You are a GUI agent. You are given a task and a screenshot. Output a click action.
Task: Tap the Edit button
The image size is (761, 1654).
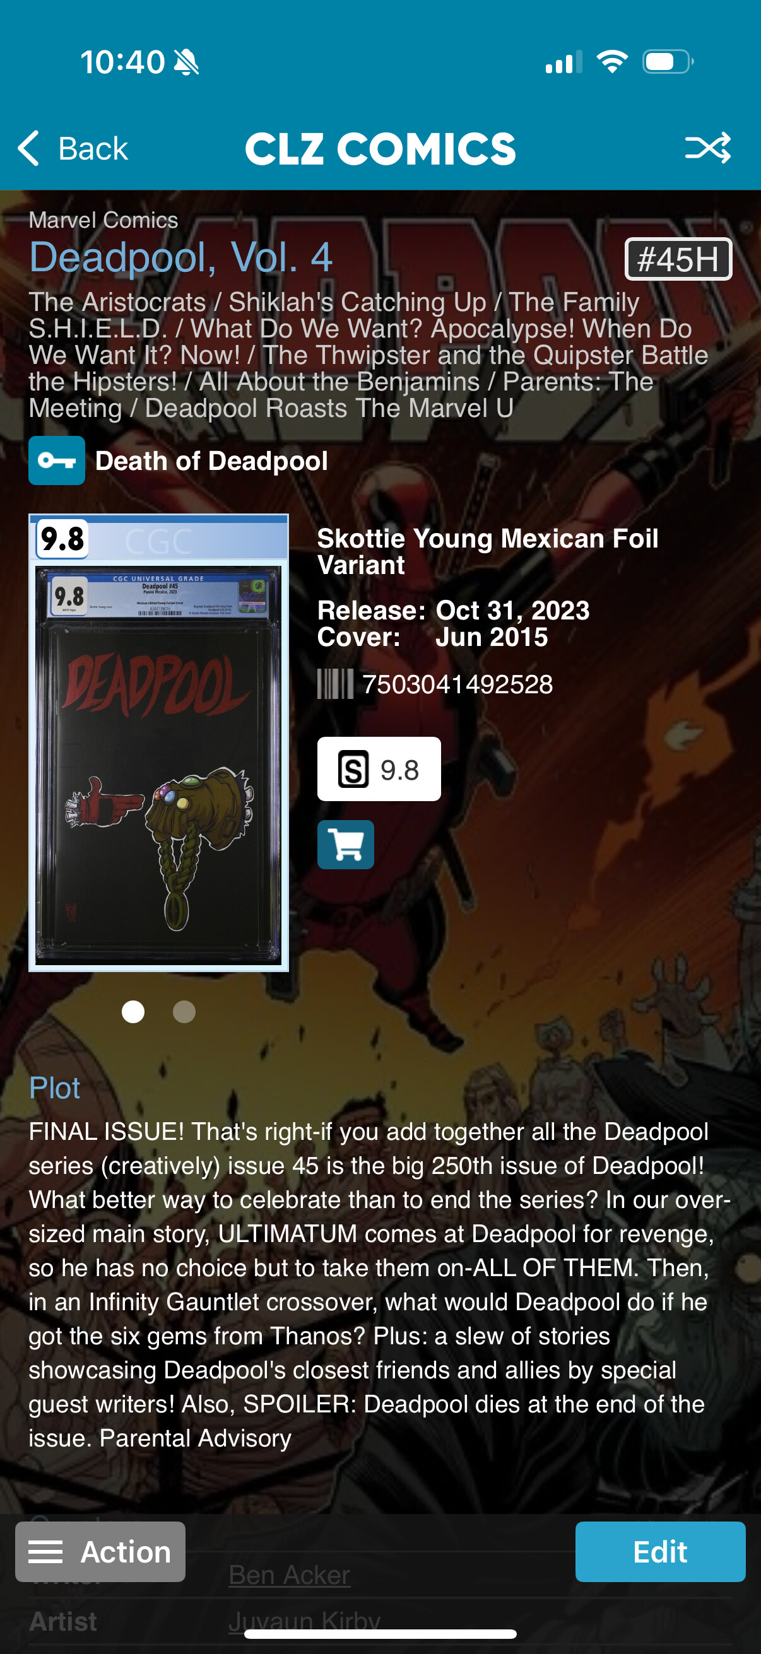point(660,1551)
